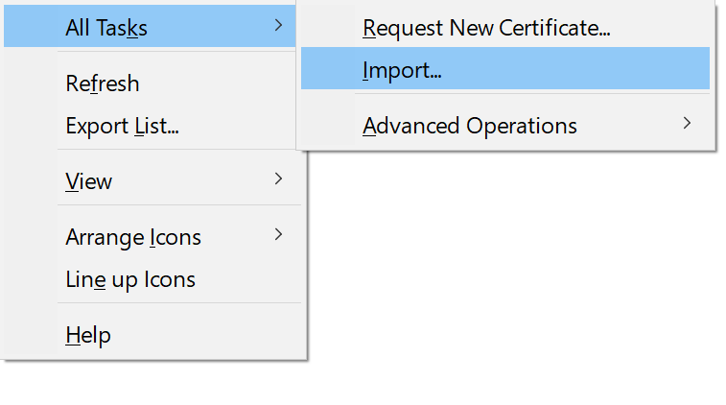Image resolution: width=726 pixels, height=405 pixels.
Task: Click the highlighted All Tasks item
Action: (106, 28)
